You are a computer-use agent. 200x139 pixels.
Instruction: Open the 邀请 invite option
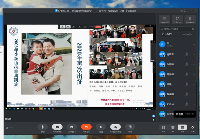click(x=101, y=127)
